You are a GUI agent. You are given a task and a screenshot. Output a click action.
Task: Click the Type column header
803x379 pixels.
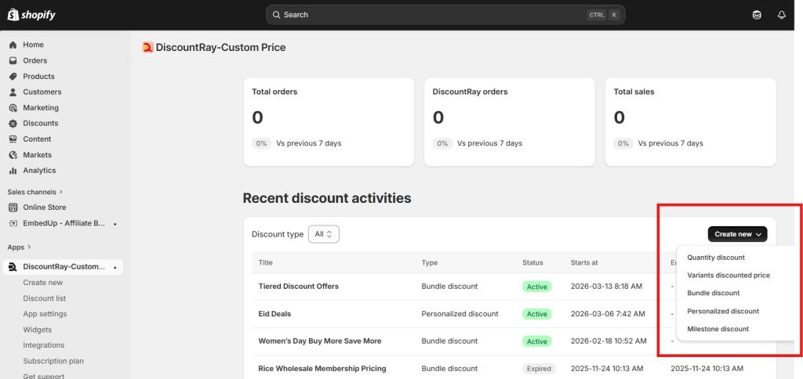(429, 262)
